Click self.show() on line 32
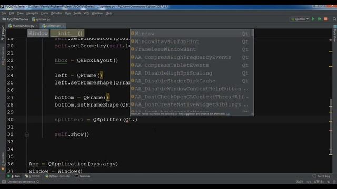Image resolution: width=337 pixels, height=189 pixels. click(72, 134)
